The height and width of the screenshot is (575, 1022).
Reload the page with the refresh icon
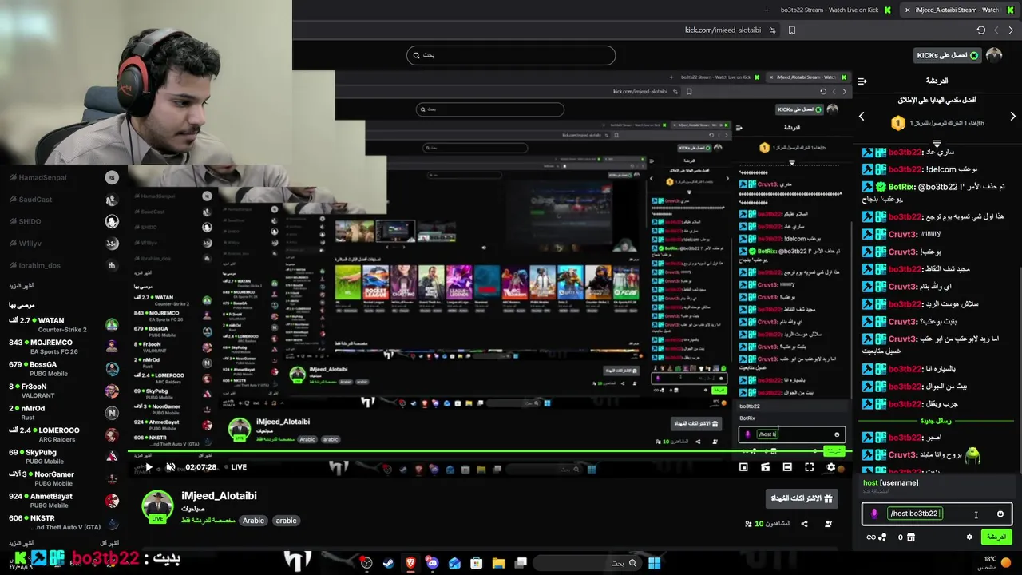coord(980,30)
